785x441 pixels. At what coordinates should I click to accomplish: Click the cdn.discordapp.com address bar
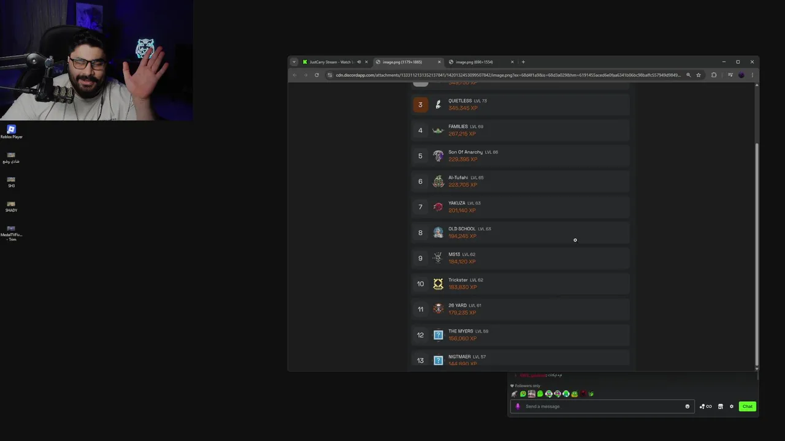coord(508,75)
